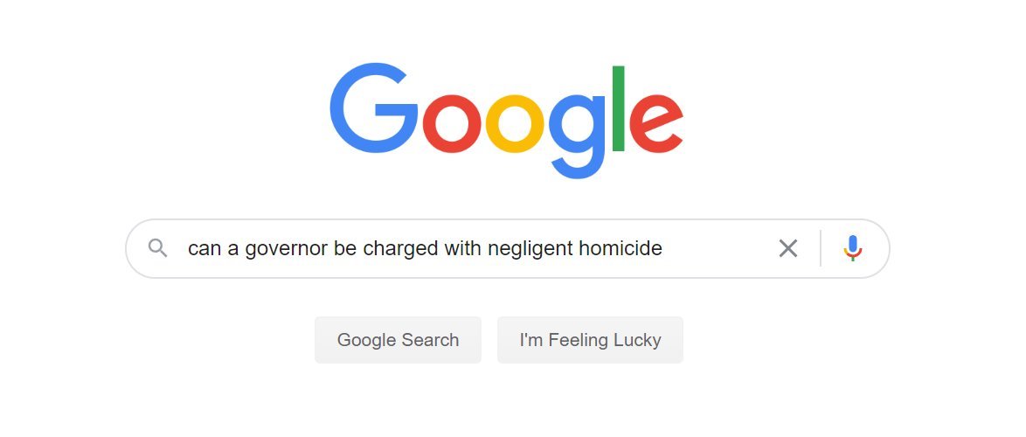Place cursor on the word "be" in query

coord(345,248)
